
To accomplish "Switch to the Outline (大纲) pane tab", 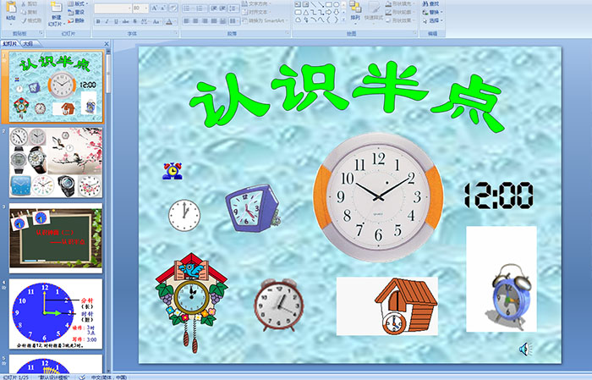I will pyautogui.click(x=28, y=44).
